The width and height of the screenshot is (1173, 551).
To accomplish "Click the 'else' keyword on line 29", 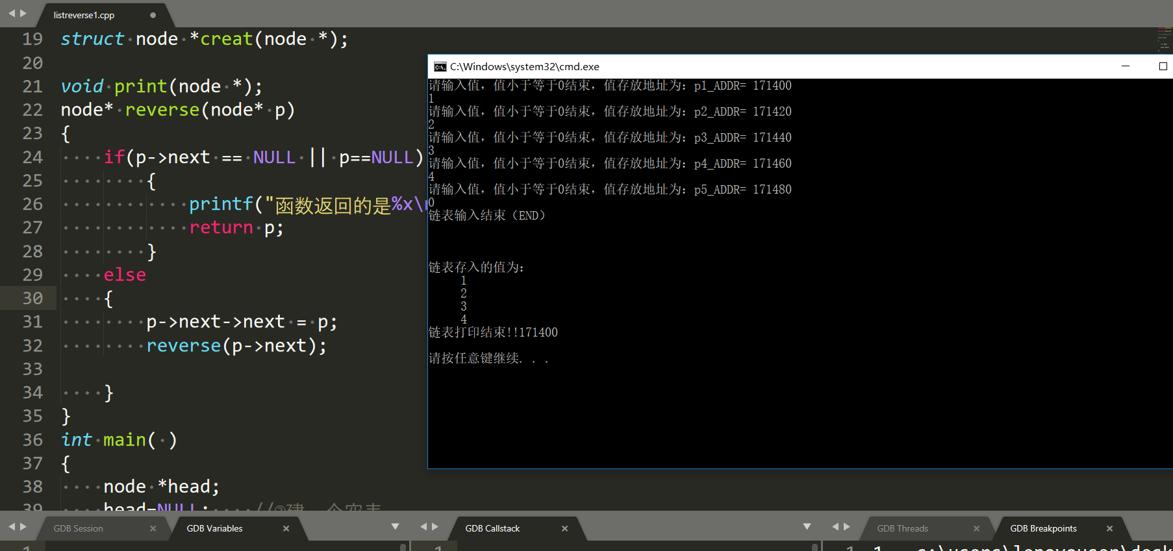I will 125,275.
